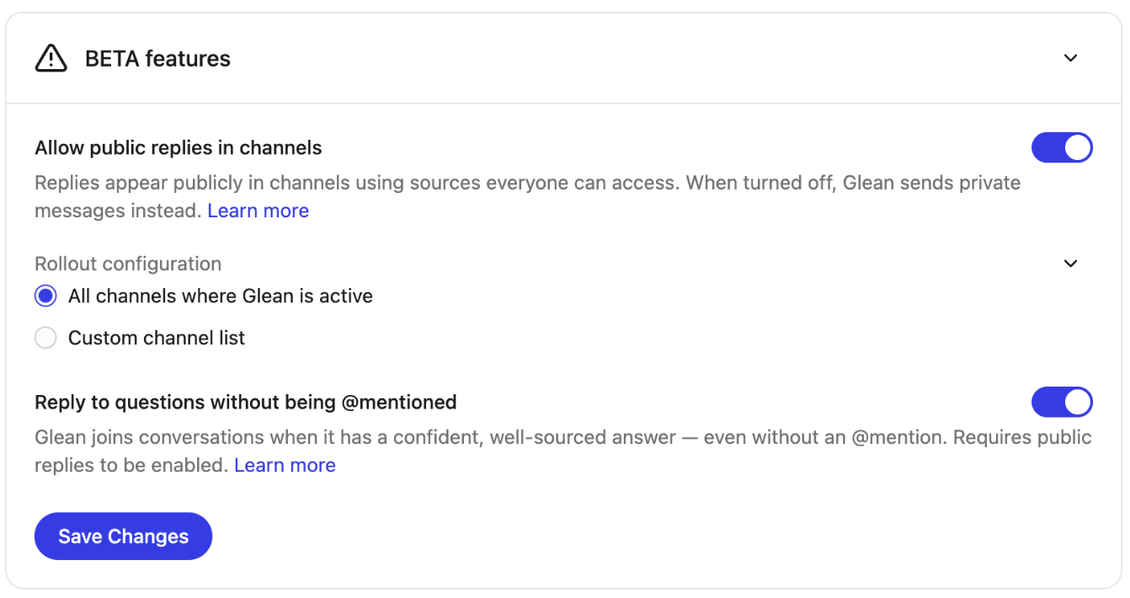
Task: Click the Rollout configuration label
Action: 127,264
